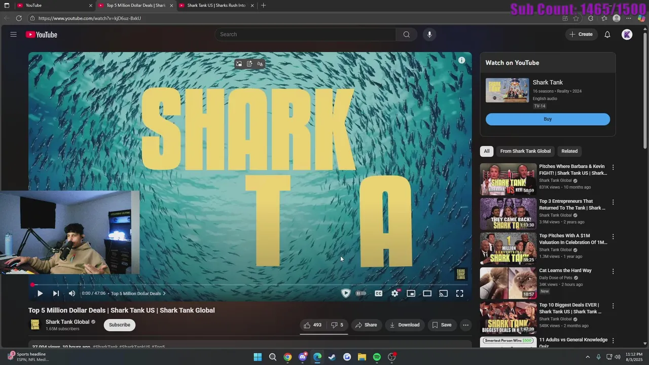649x365 pixels.
Task: Toggle closed captions (CC)
Action: 378,294
